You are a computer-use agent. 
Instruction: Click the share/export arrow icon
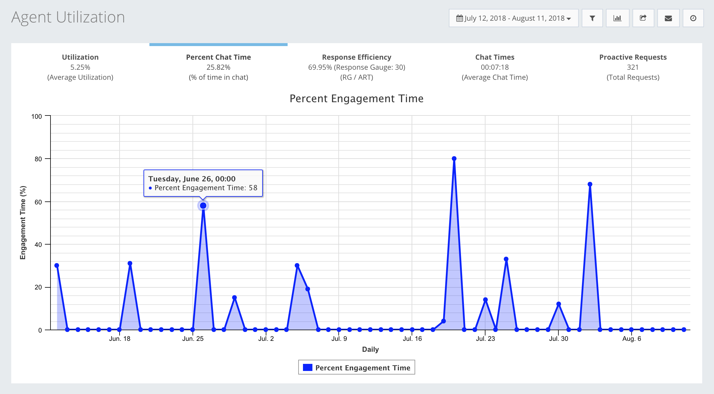pos(643,18)
